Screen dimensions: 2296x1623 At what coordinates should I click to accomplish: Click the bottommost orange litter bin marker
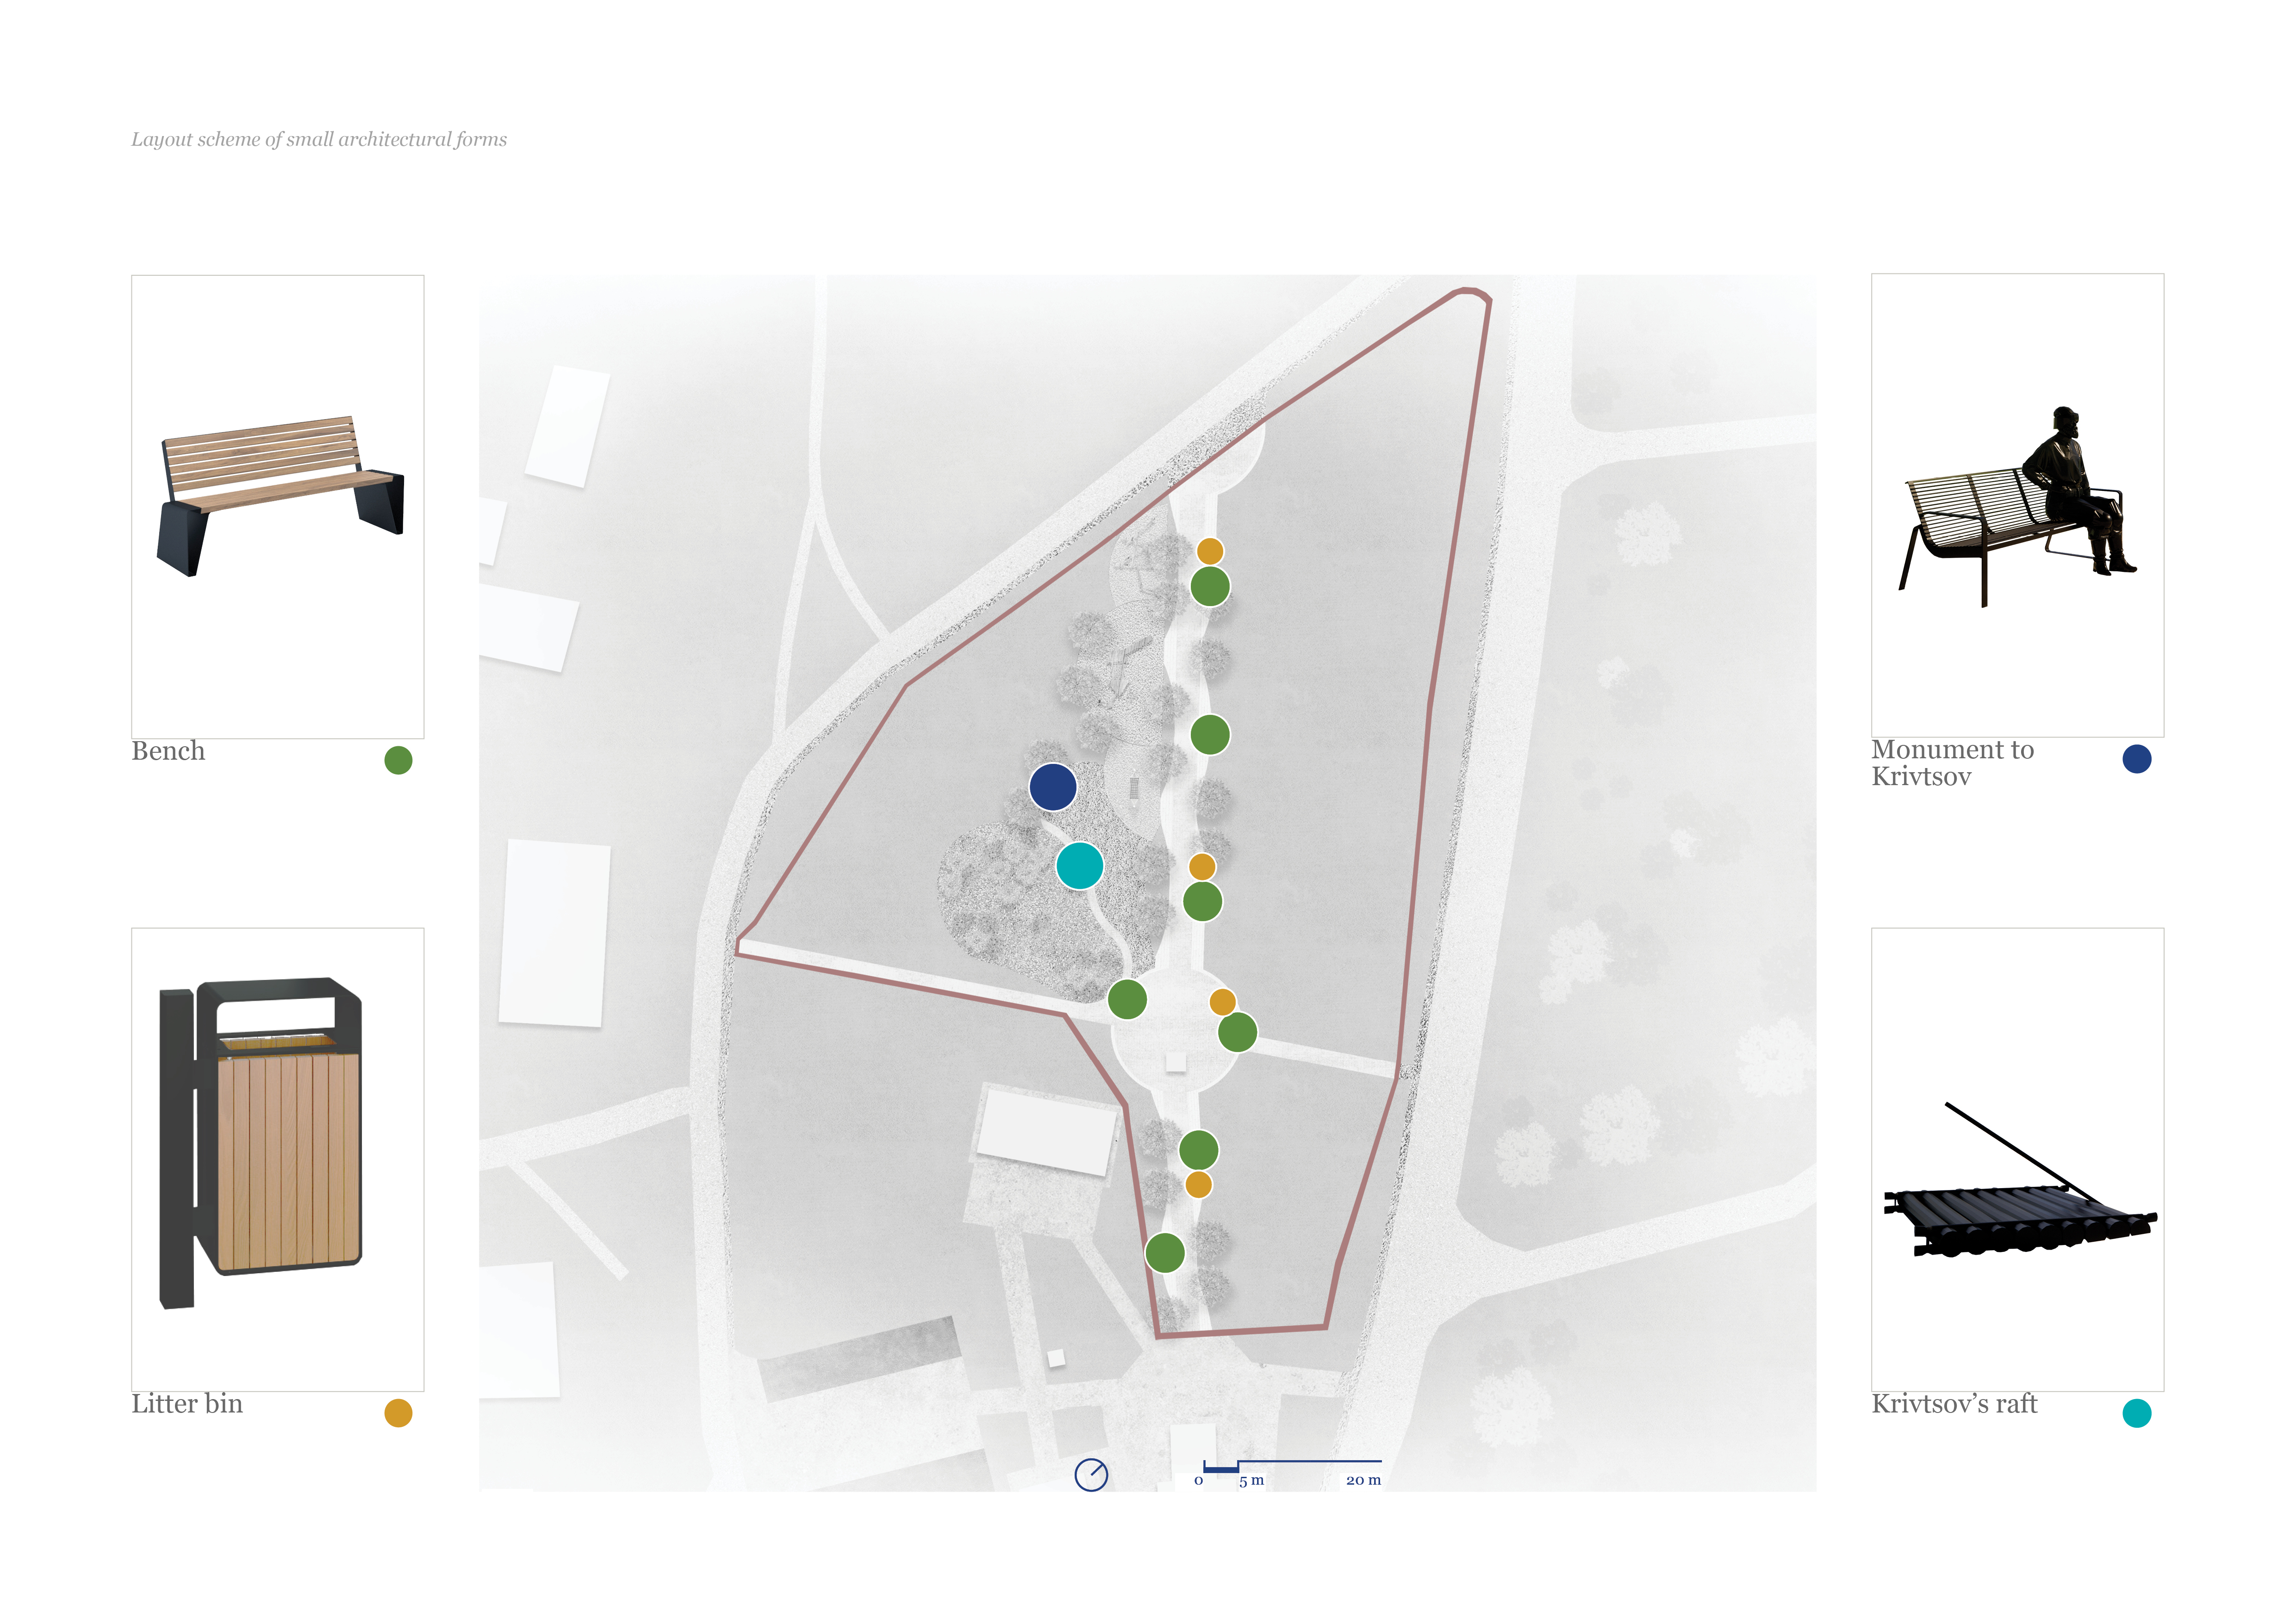[x=1198, y=1184]
